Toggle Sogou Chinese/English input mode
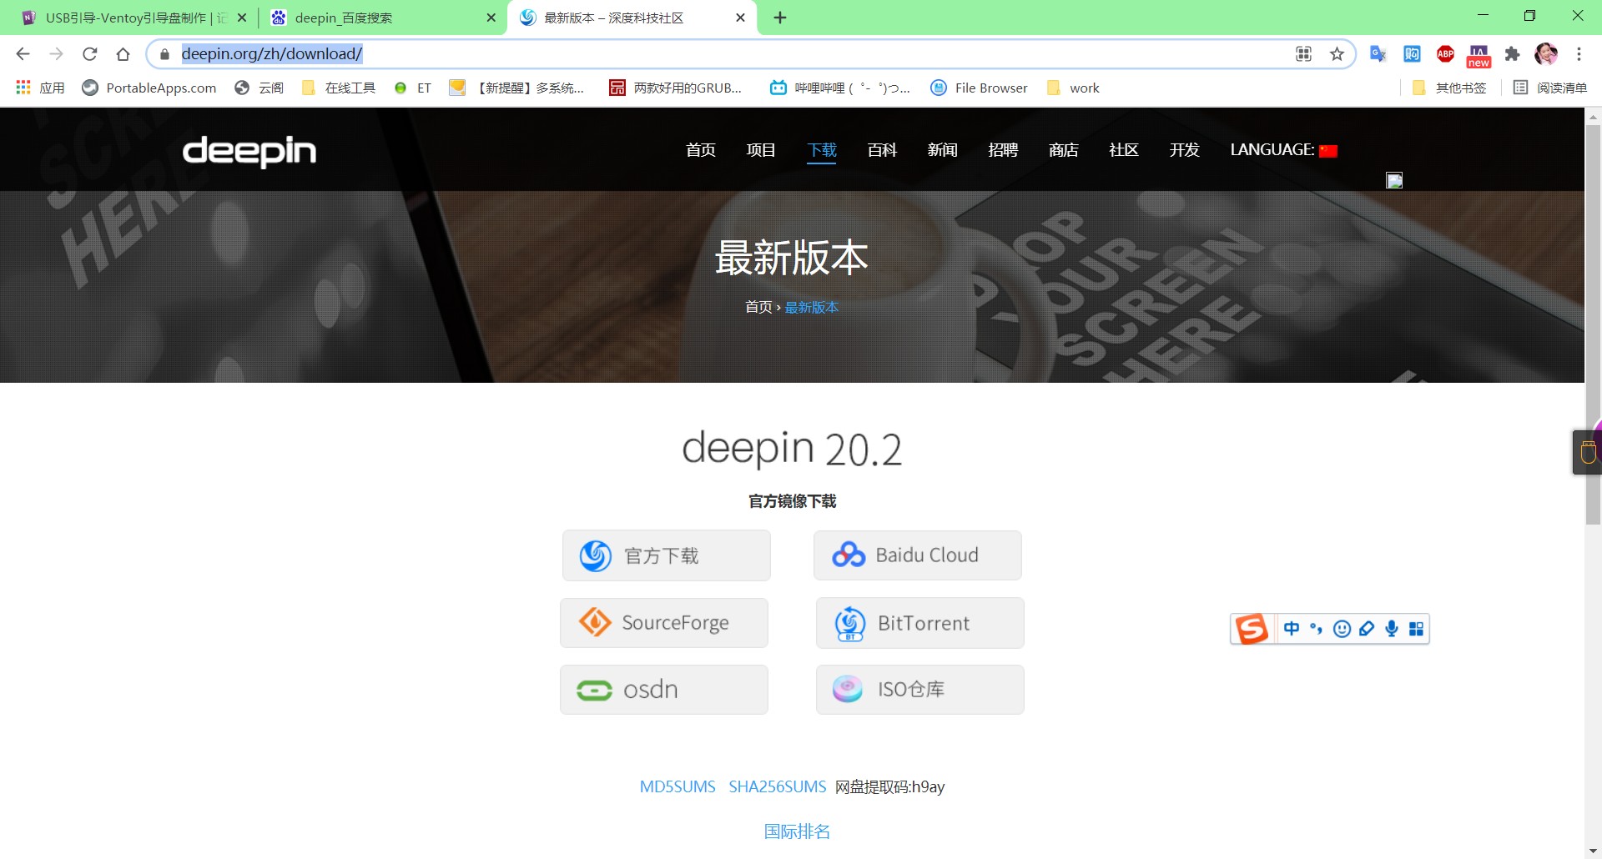This screenshot has width=1602, height=859. click(1292, 629)
